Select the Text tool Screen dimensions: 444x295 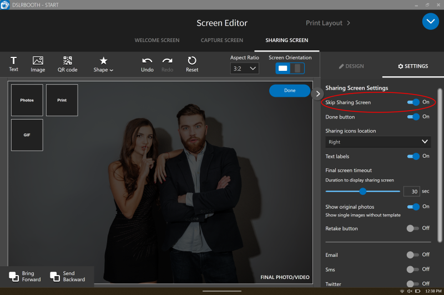tap(13, 64)
